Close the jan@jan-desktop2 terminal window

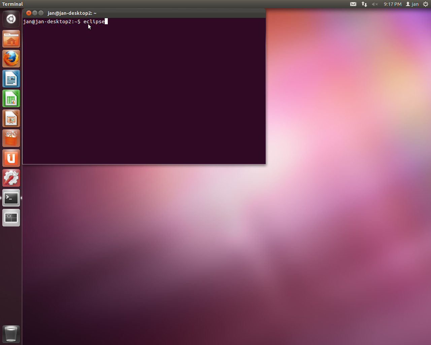click(29, 13)
